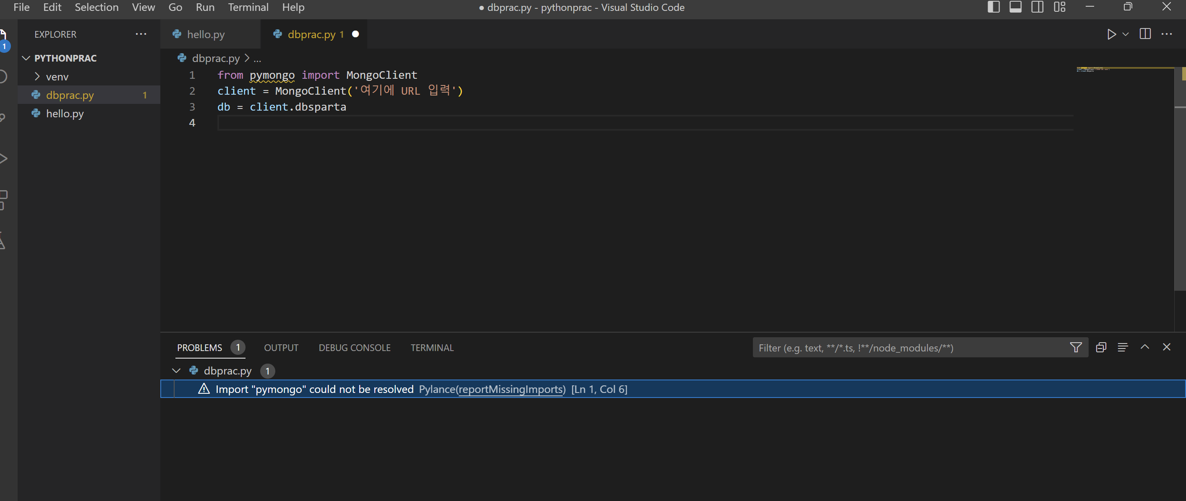Switch to the DEBUG CONSOLE panel tab
Image resolution: width=1186 pixels, height=501 pixels.
pos(355,348)
